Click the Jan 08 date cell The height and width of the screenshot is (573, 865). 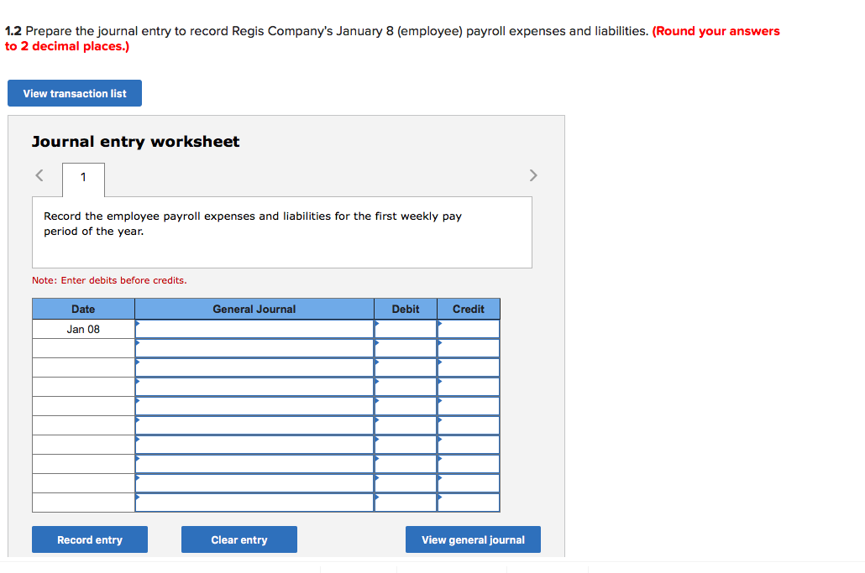tap(83, 329)
